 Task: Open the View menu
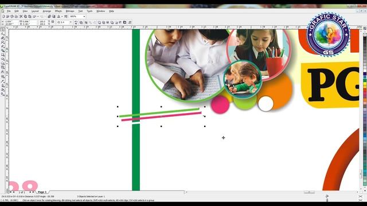(x=25, y=11)
